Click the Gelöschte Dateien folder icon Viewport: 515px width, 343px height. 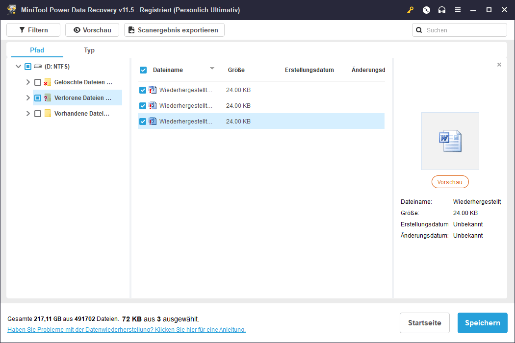coord(47,82)
